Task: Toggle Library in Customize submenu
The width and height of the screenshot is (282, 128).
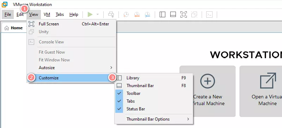Action: point(154,78)
